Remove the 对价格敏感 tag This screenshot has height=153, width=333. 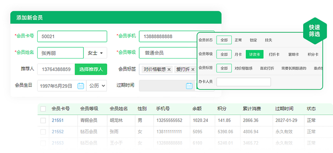click(169, 69)
